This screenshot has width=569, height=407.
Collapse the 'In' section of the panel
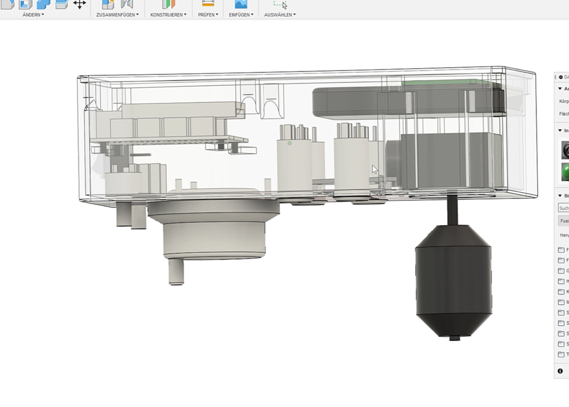560,131
